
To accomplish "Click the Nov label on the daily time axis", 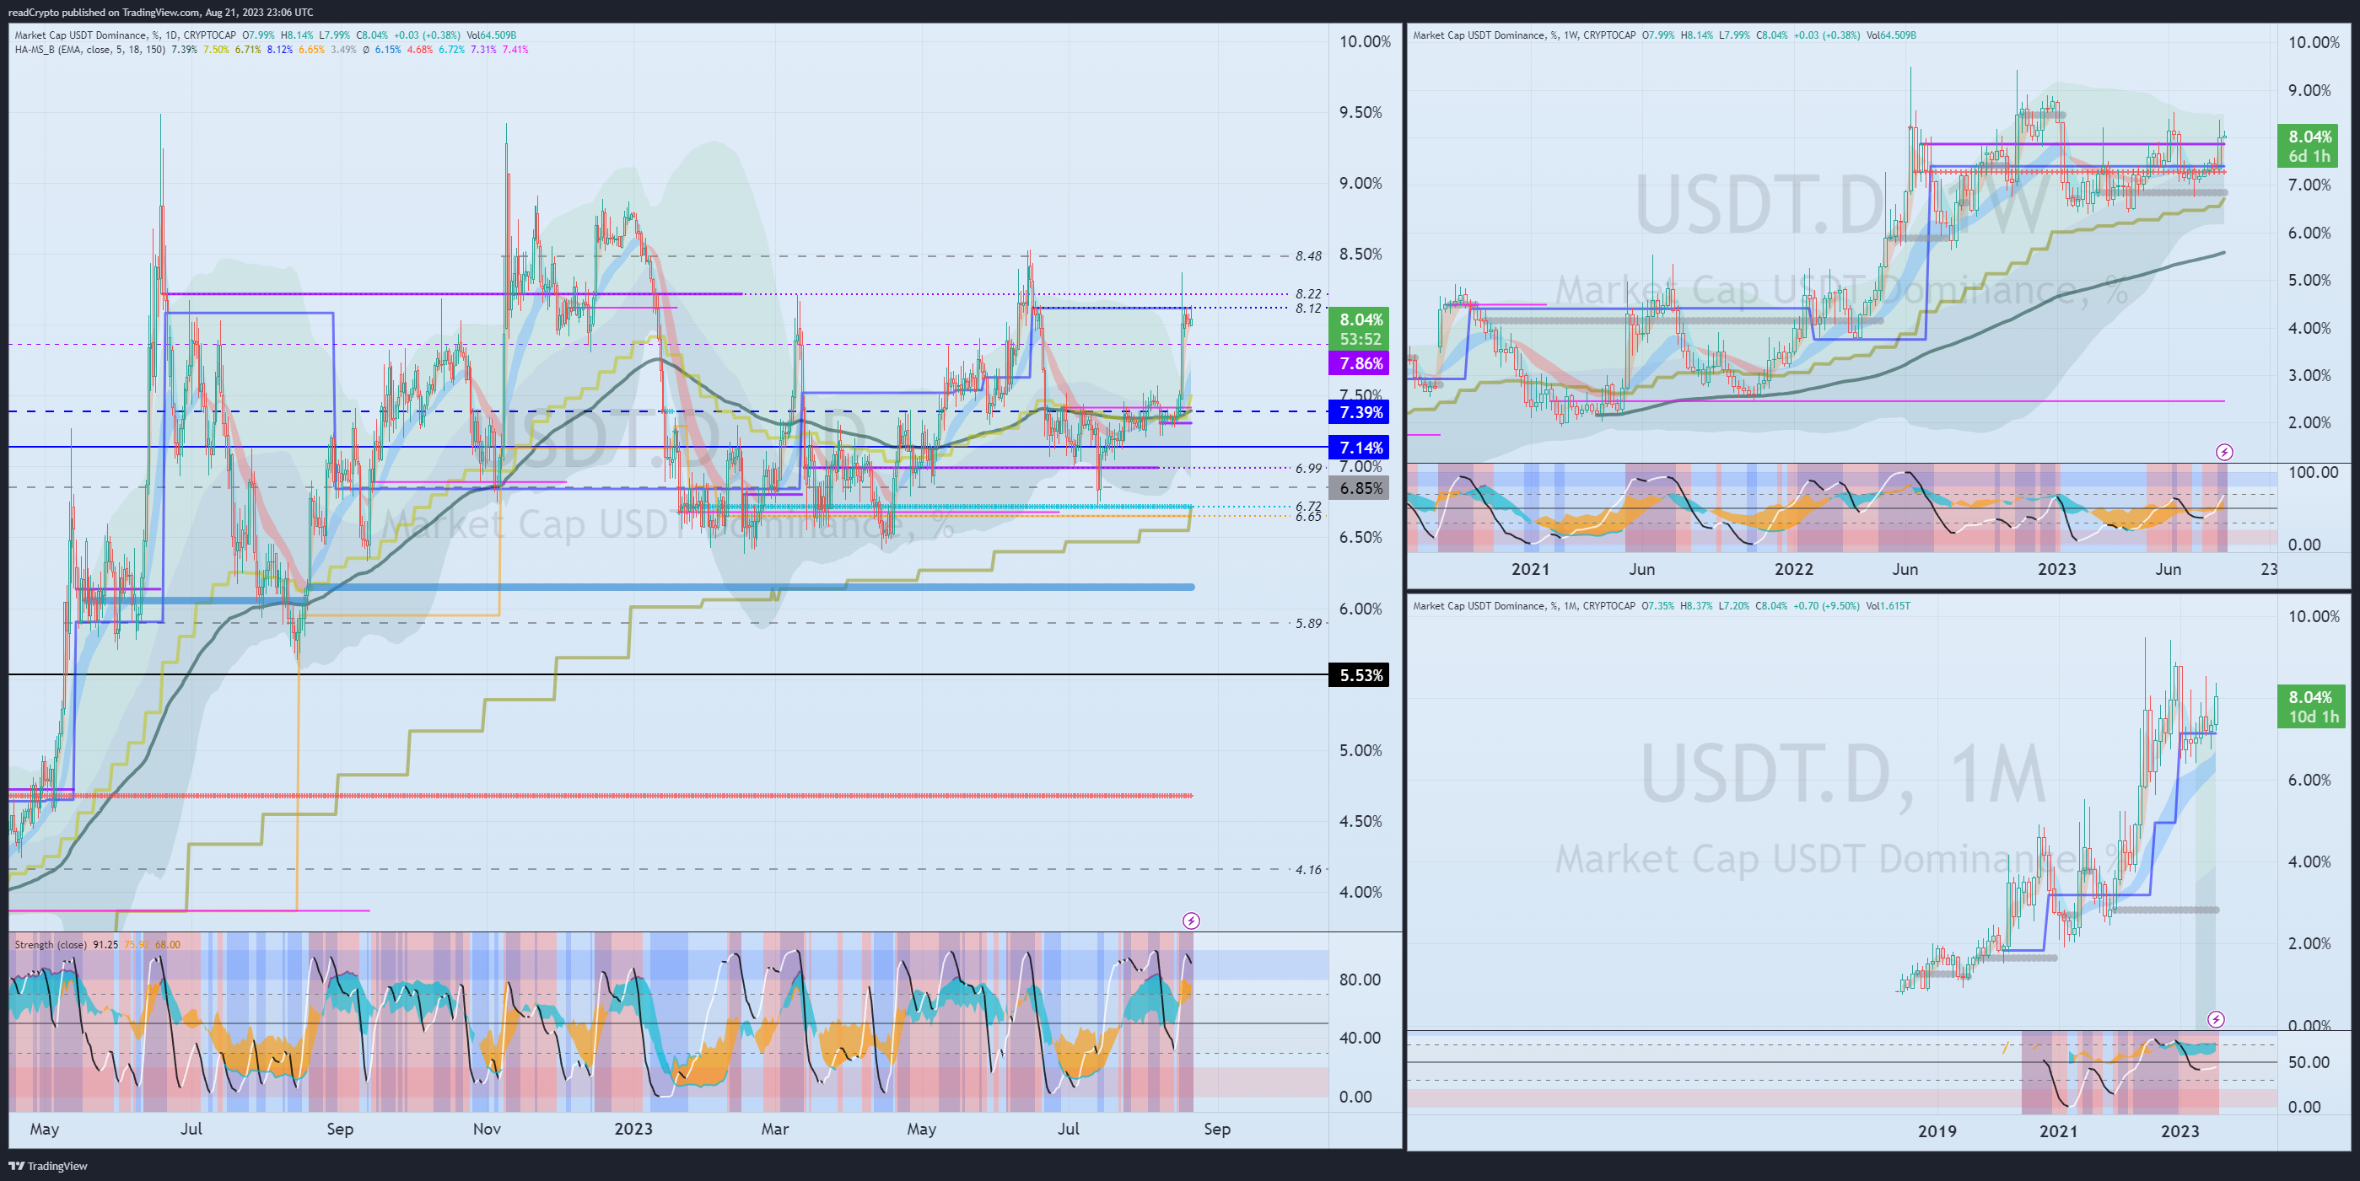I will coord(487,1129).
